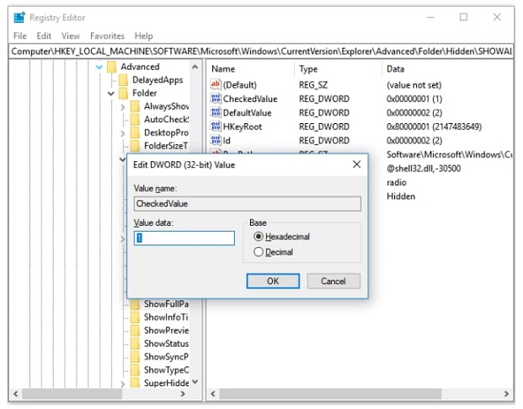
Task: Open the View menu
Action: point(71,35)
